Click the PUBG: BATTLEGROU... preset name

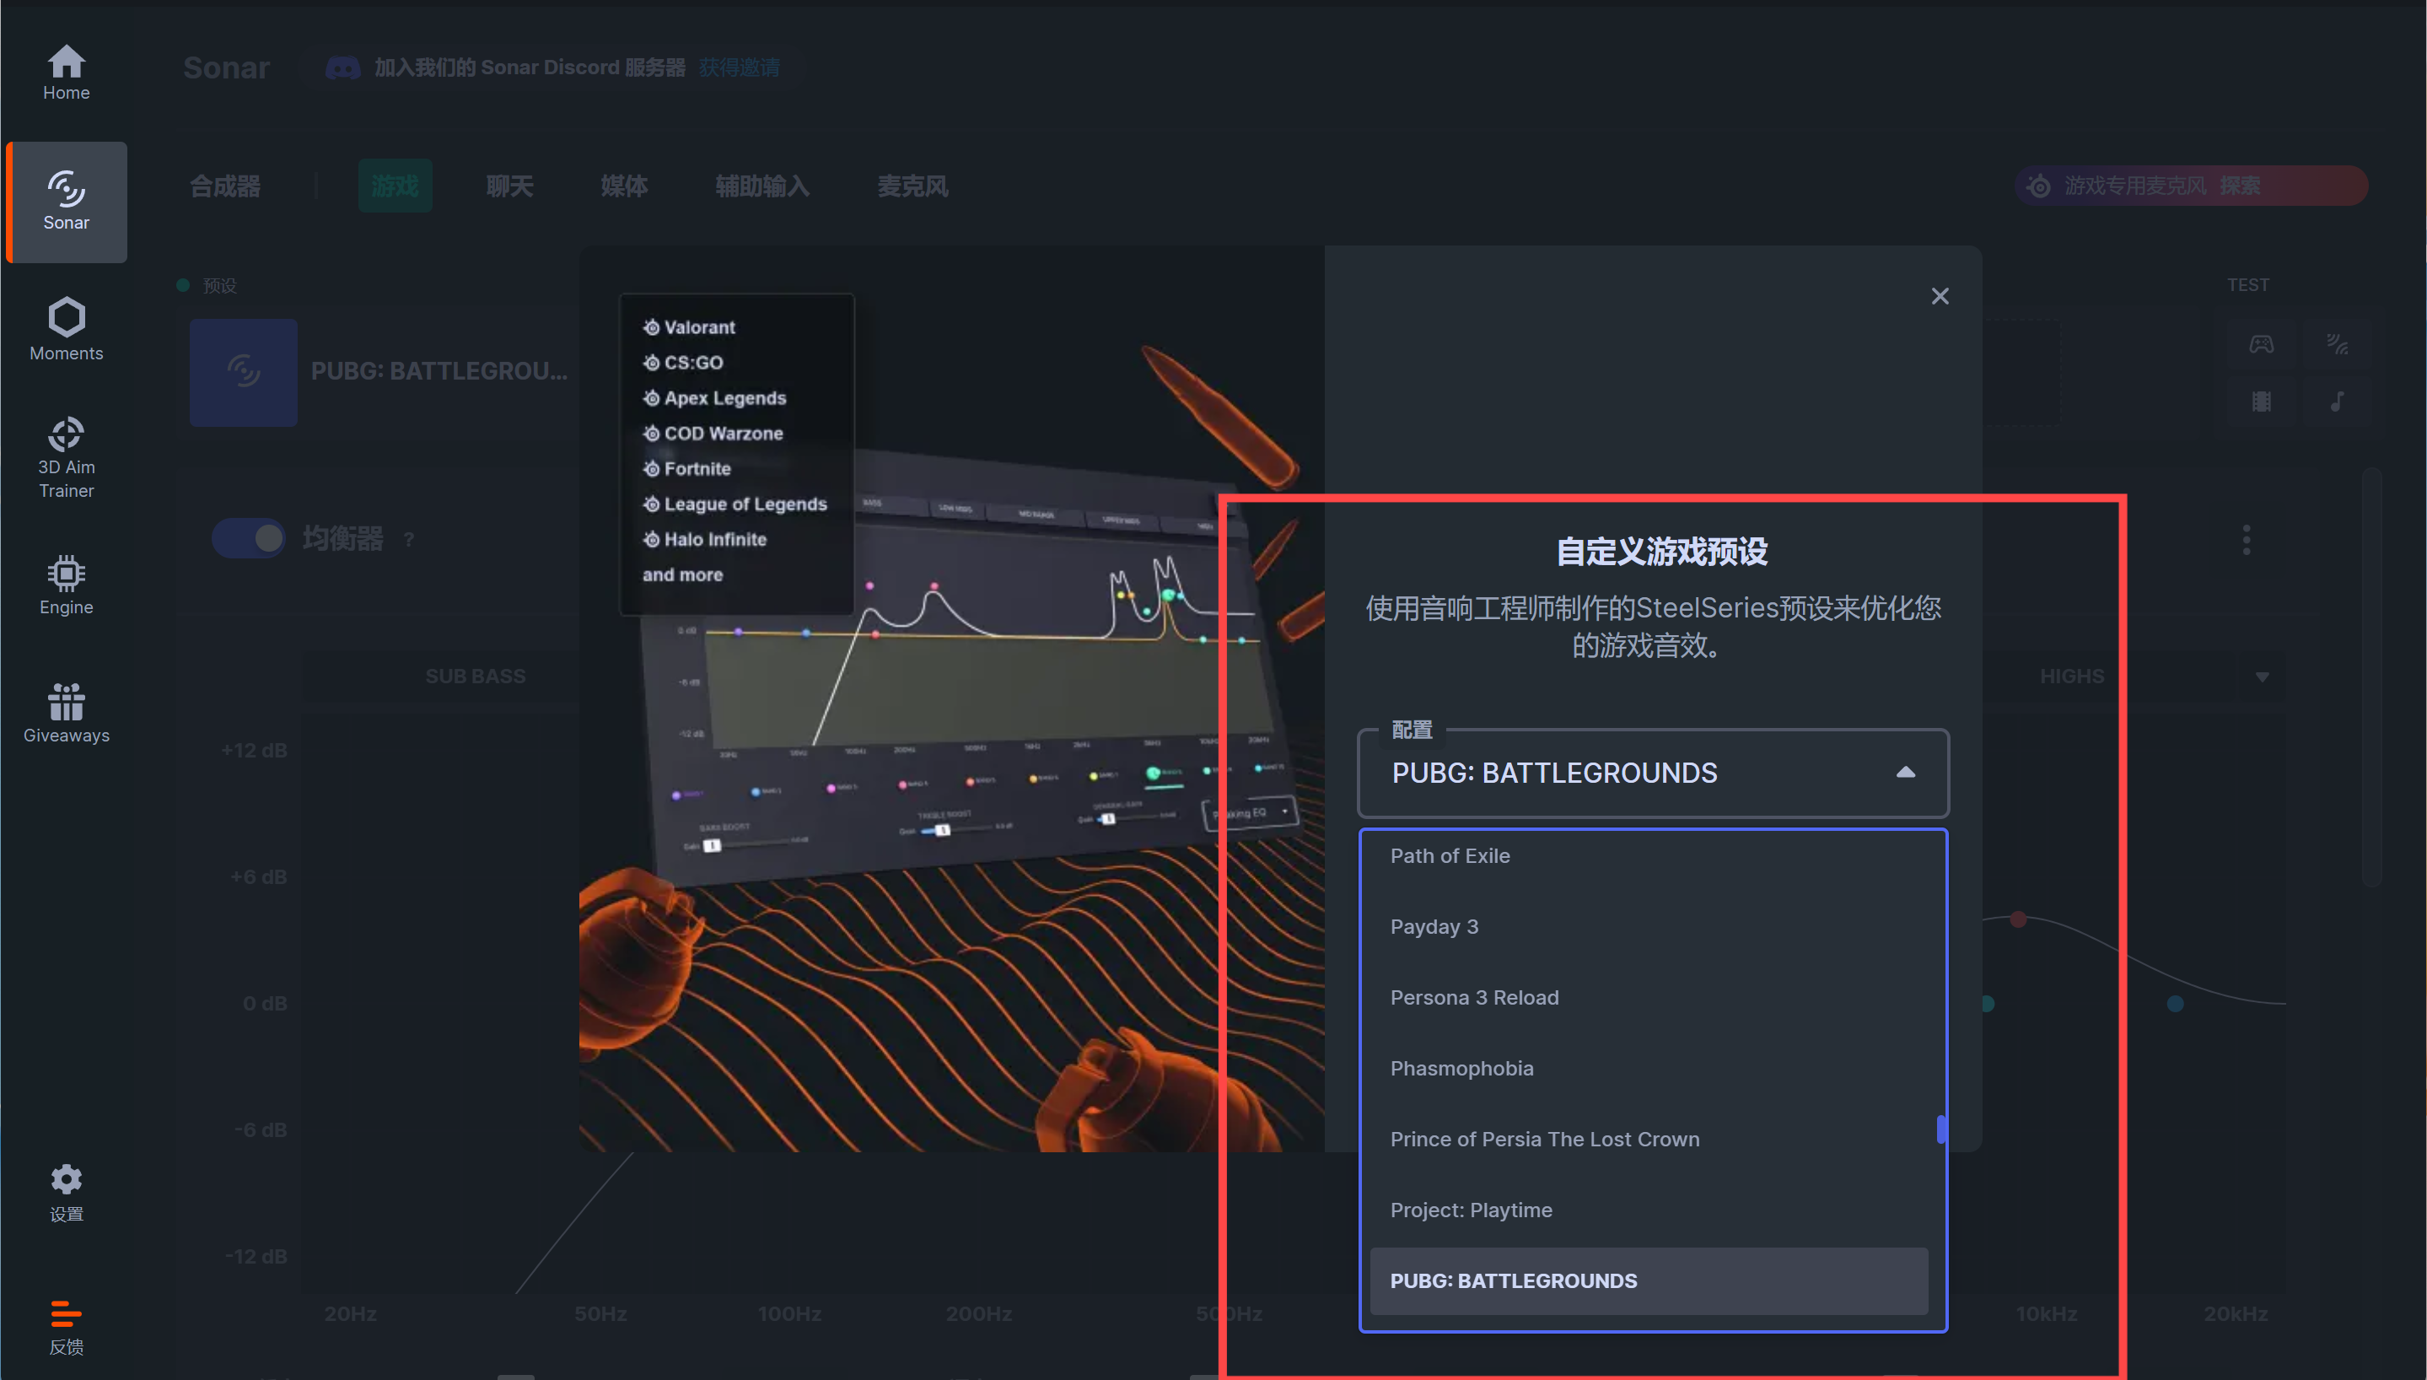pos(439,371)
